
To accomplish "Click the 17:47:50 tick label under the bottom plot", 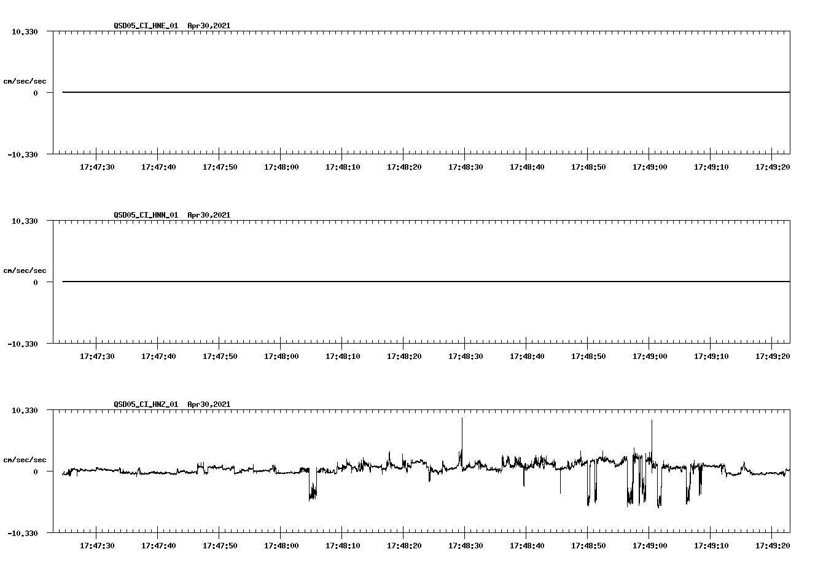I will tap(219, 544).
